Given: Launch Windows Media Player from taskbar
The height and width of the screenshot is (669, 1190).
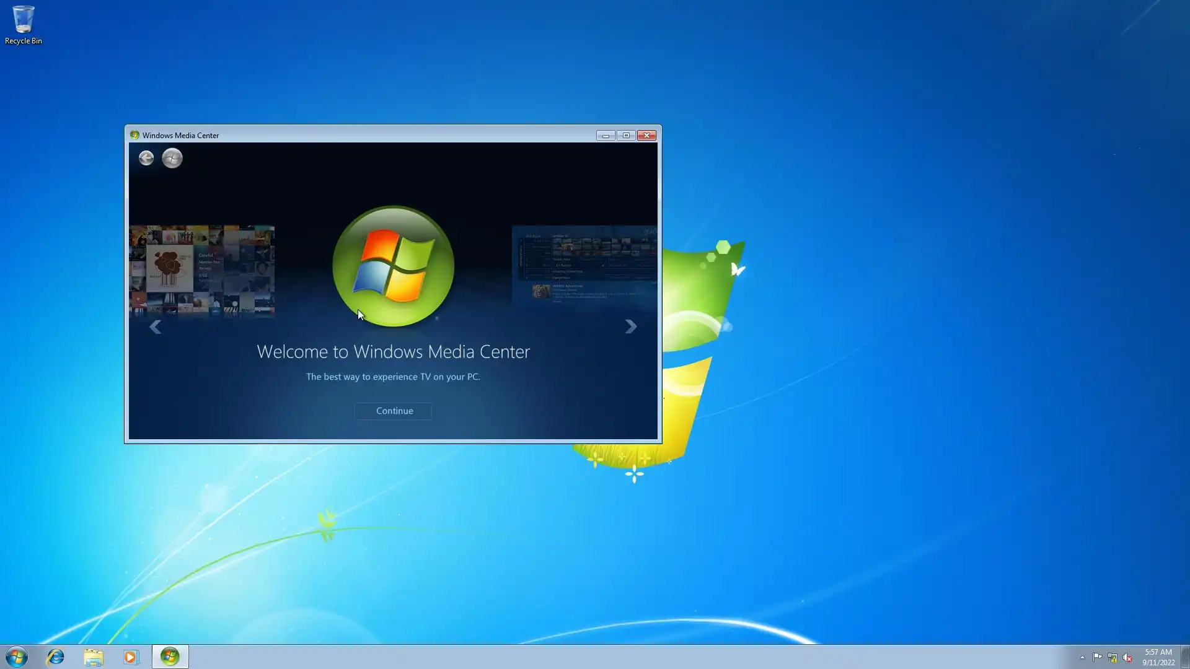Looking at the screenshot, I should [x=131, y=657].
